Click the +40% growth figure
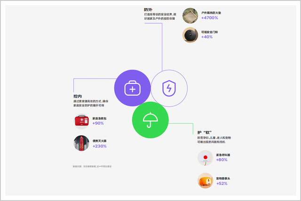This screenshot has width=301, height=201. point(207,37)
